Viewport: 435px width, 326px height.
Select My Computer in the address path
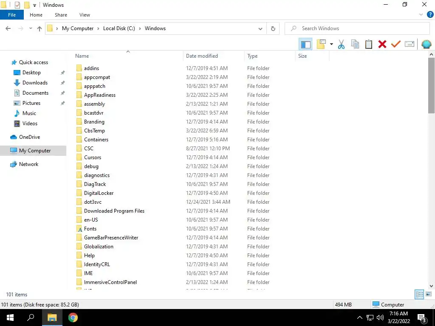click(78, 28)
